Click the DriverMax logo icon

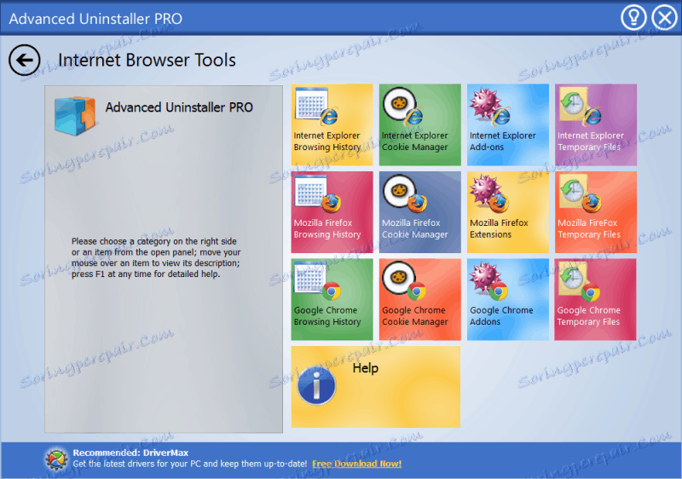[56, 459]
